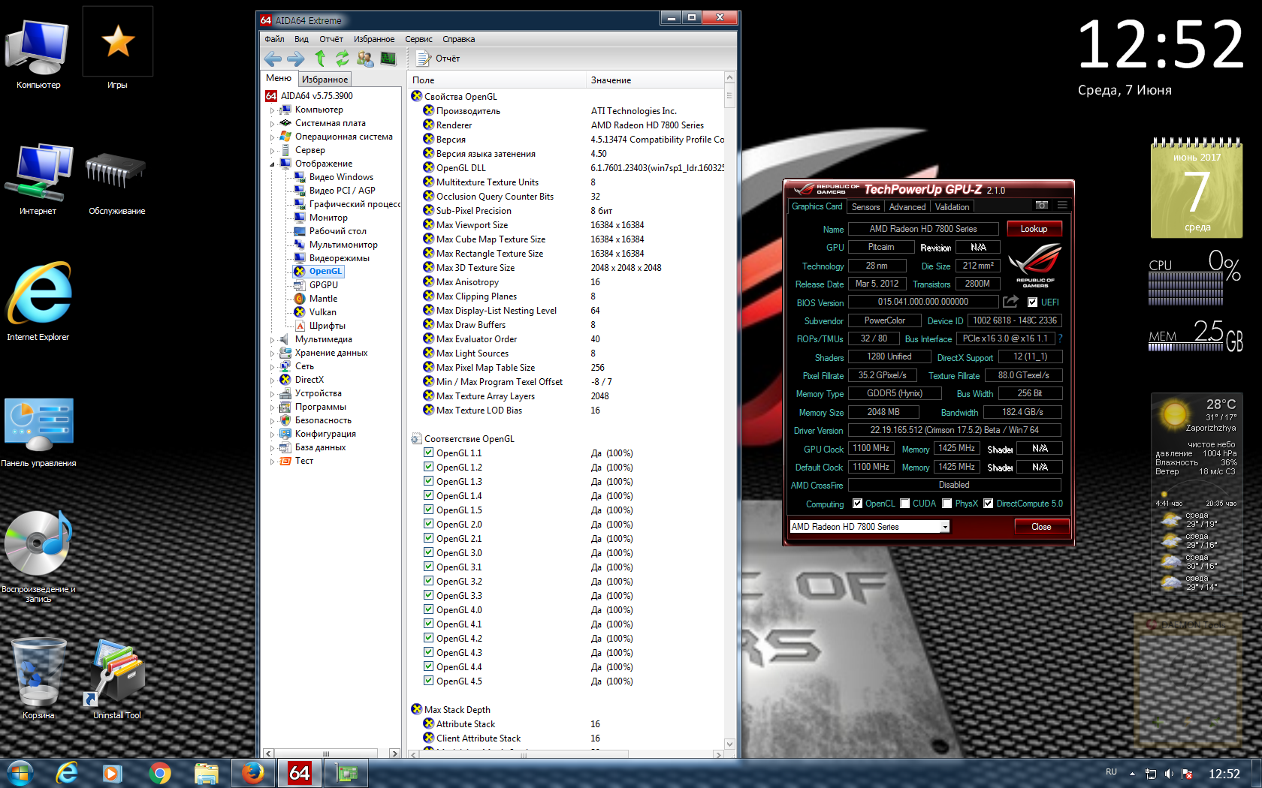The height and width of the screenshot is (788, 1262).
Task: Expand the Операционная система tree node
Action: [272, 137]
